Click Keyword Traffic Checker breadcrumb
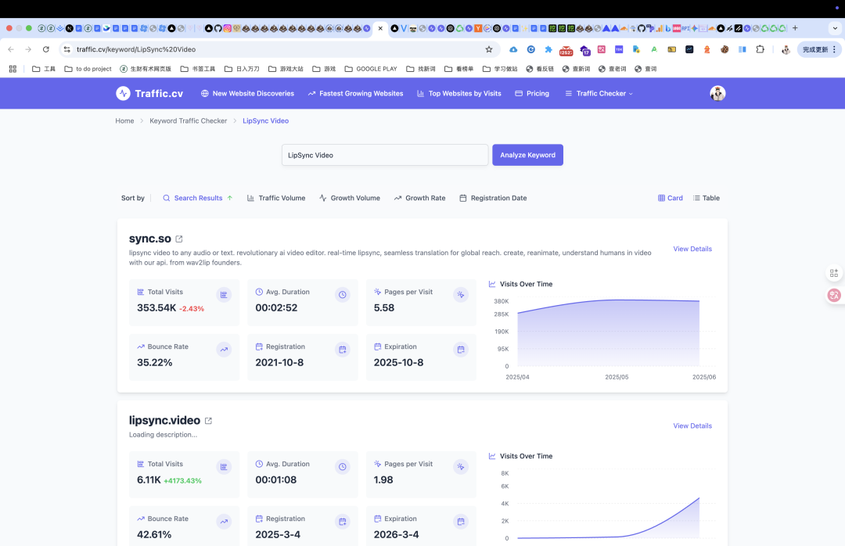This screenshot has width=845, height=546. (188, 120)
